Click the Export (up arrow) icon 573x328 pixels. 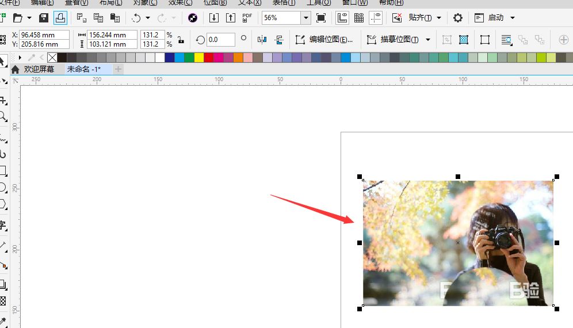[231, 18]
